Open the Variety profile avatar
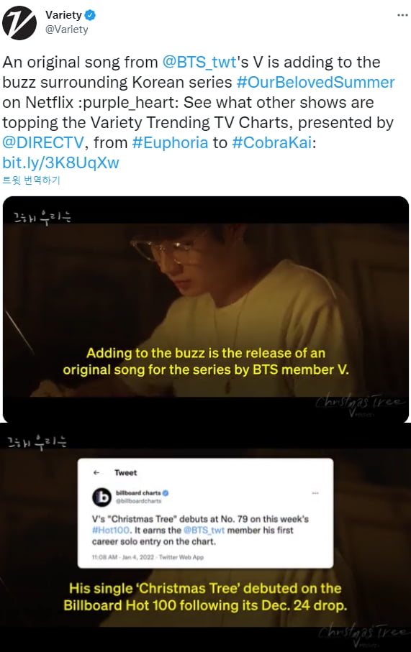Screen dimensions: 411x652 pyautogui.click(x=19, y=23)
